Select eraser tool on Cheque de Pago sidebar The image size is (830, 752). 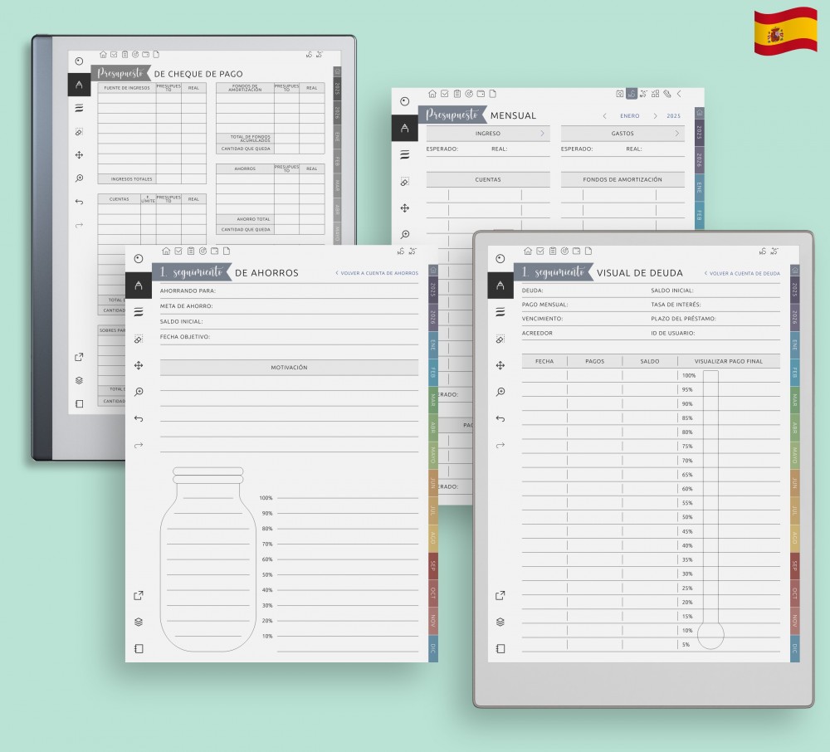(79, 132)
